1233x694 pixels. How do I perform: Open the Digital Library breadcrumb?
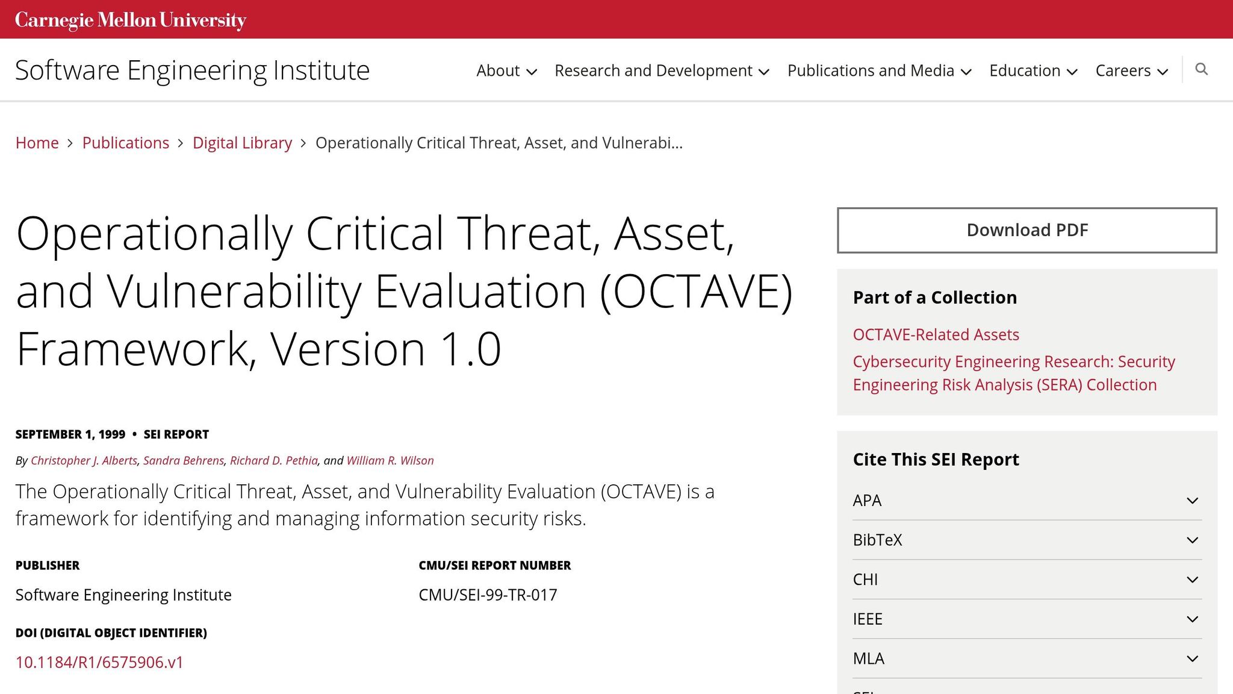(242, 143)
